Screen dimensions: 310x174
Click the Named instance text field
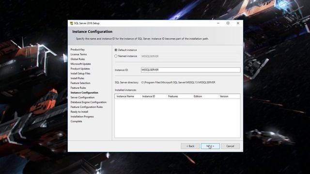coord(190,56)
